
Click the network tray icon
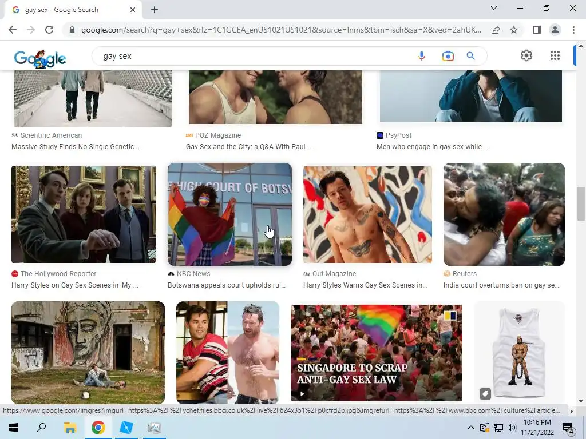point(498,428)
